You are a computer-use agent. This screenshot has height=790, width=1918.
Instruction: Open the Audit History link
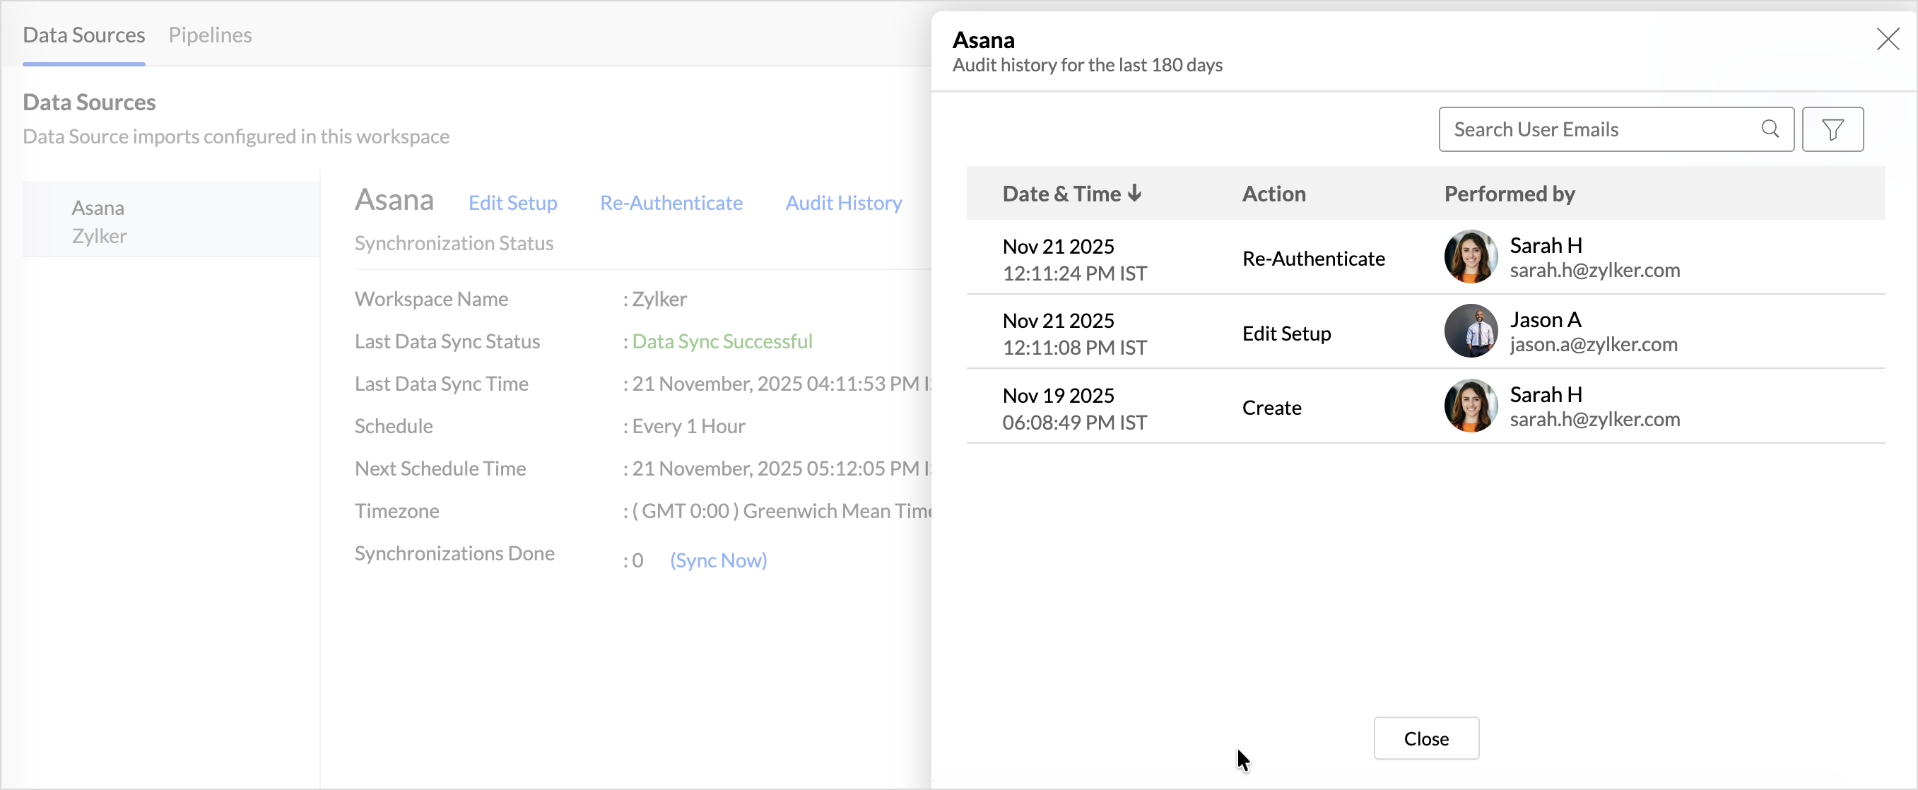coord(843,203)
